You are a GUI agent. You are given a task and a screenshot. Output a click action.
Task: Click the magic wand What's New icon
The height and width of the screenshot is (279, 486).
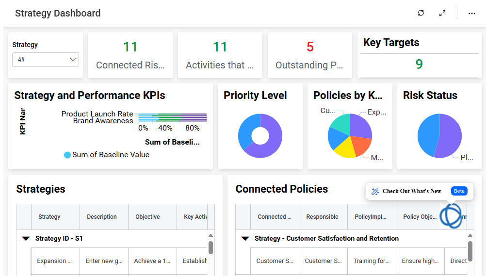click(x=375, y=191)
